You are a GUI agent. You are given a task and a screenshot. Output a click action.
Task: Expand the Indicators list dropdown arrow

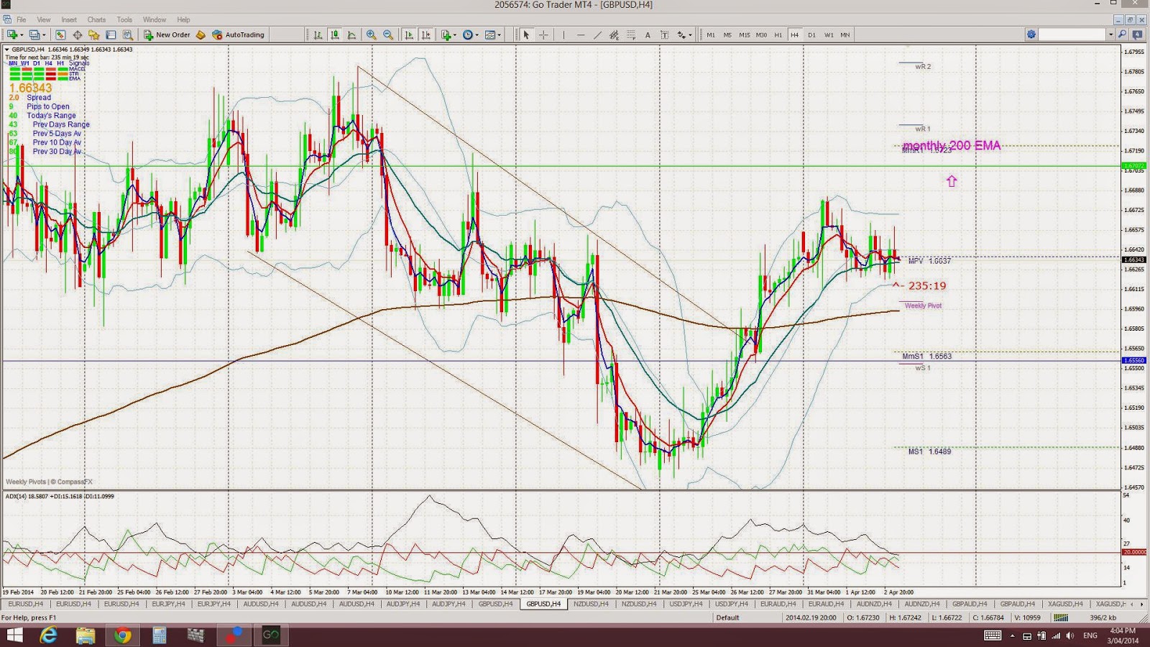tap(454, 35)
